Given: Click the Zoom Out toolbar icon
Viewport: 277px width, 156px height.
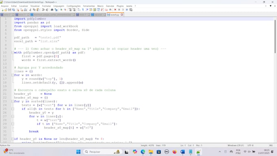Looking at the screenshot, I should [65, 10].
